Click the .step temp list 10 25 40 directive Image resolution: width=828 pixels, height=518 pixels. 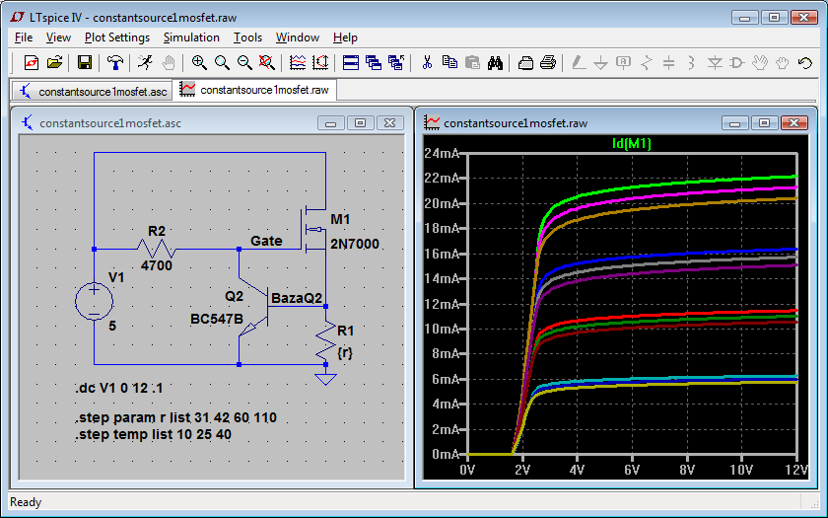click(x=153, y=434)
